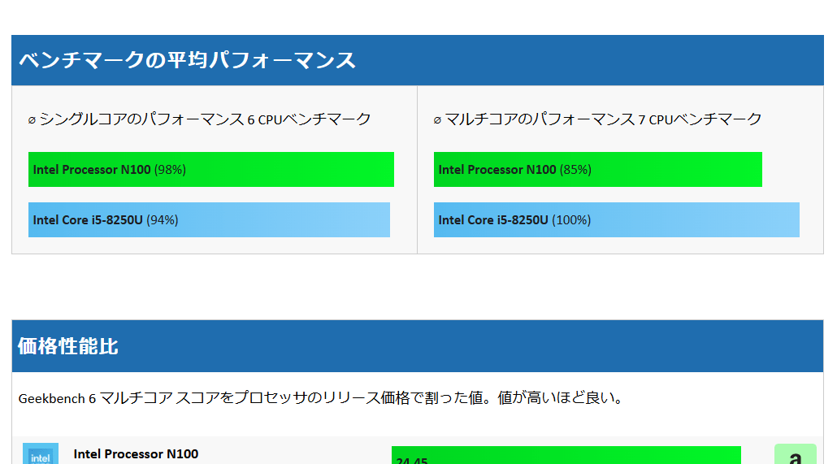Click the Geekbench 6 マルチコア description text
This screenshot has height=464, width=837.
(x=321, y=398)
